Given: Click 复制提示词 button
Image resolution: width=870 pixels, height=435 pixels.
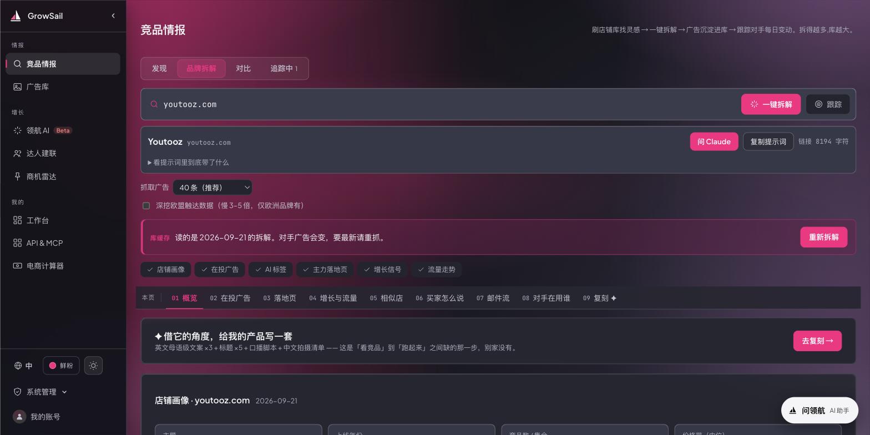Looking at the screenshot, I should (x=768, y=141).
